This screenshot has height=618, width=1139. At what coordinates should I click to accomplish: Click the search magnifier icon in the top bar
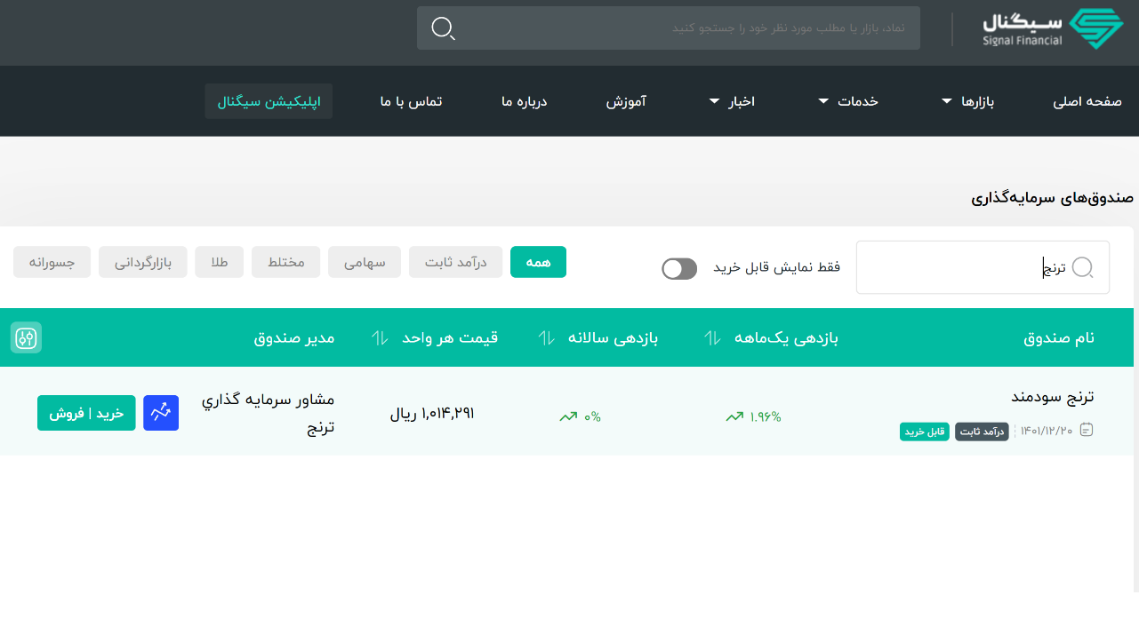point(443,28)
